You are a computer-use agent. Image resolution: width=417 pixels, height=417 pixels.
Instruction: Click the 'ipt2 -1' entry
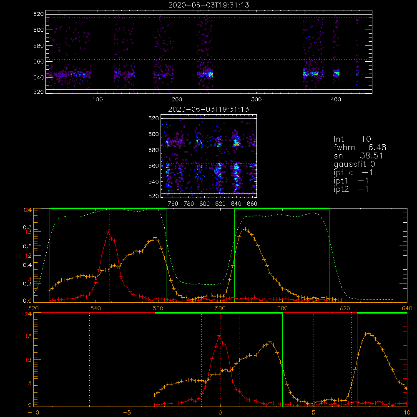(351, 189)
